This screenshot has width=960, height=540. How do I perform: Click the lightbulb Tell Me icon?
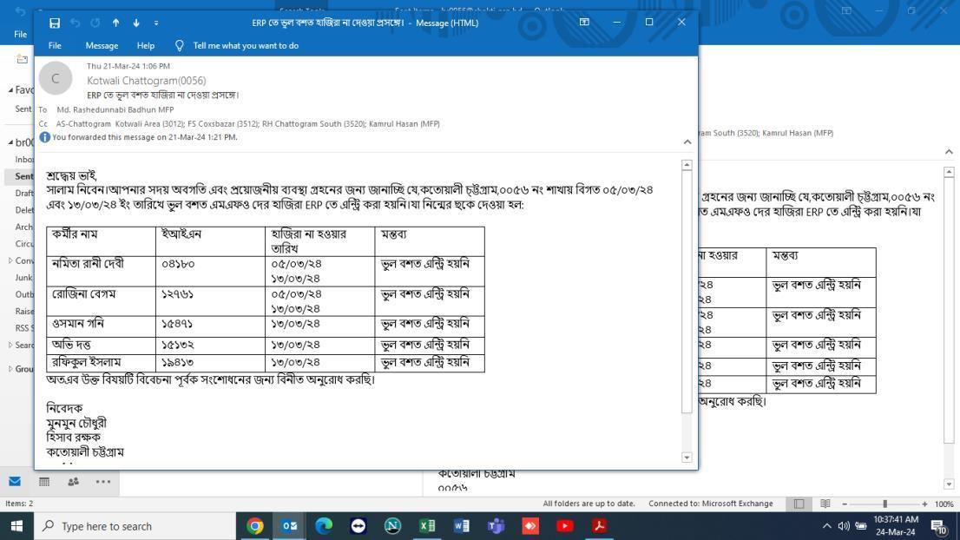coord(180,45)
